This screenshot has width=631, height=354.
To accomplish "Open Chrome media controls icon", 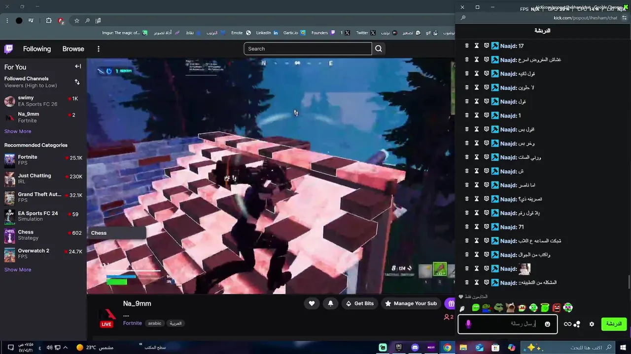I will 31,21.
